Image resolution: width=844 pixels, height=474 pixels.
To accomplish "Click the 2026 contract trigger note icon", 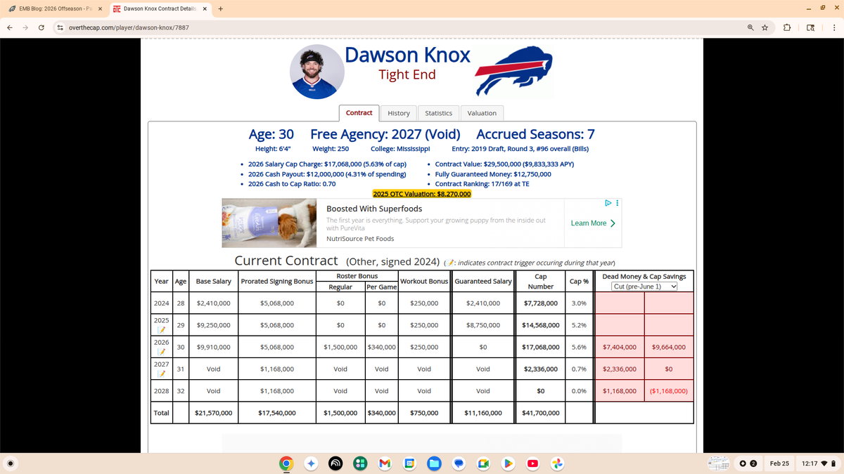I will 161,352.
